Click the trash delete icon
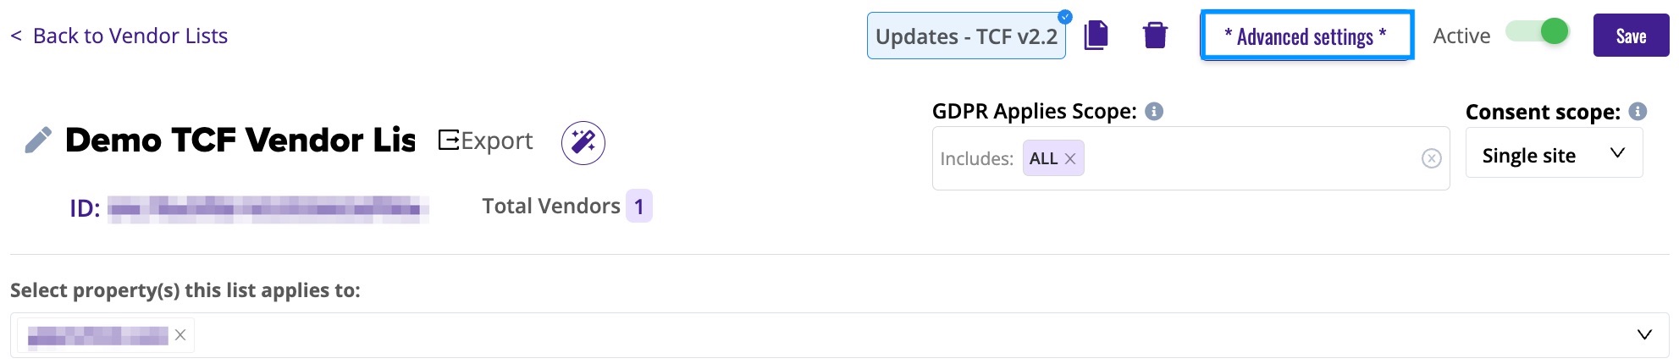 1155,36
